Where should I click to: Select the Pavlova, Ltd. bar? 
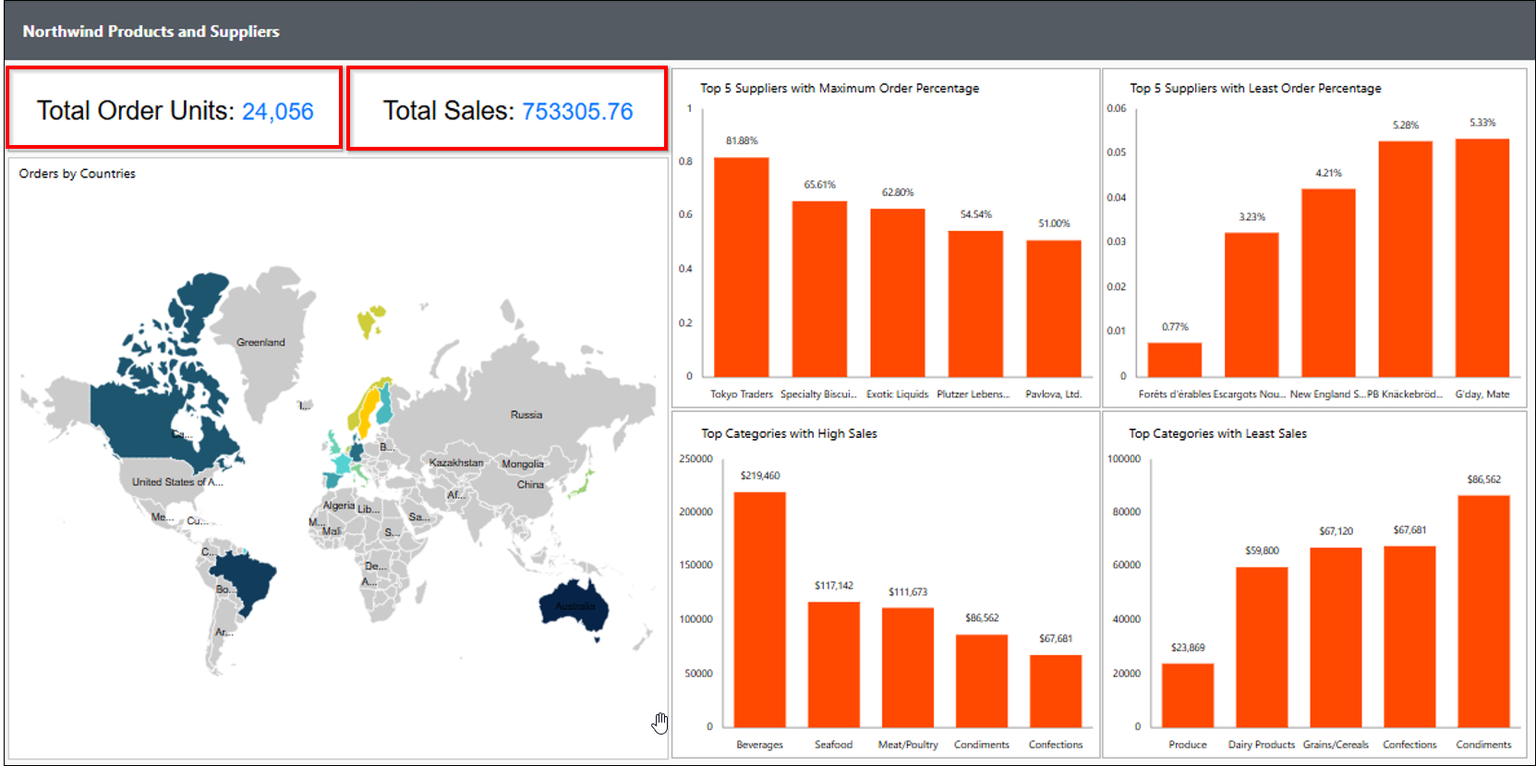click(1053, 309)
